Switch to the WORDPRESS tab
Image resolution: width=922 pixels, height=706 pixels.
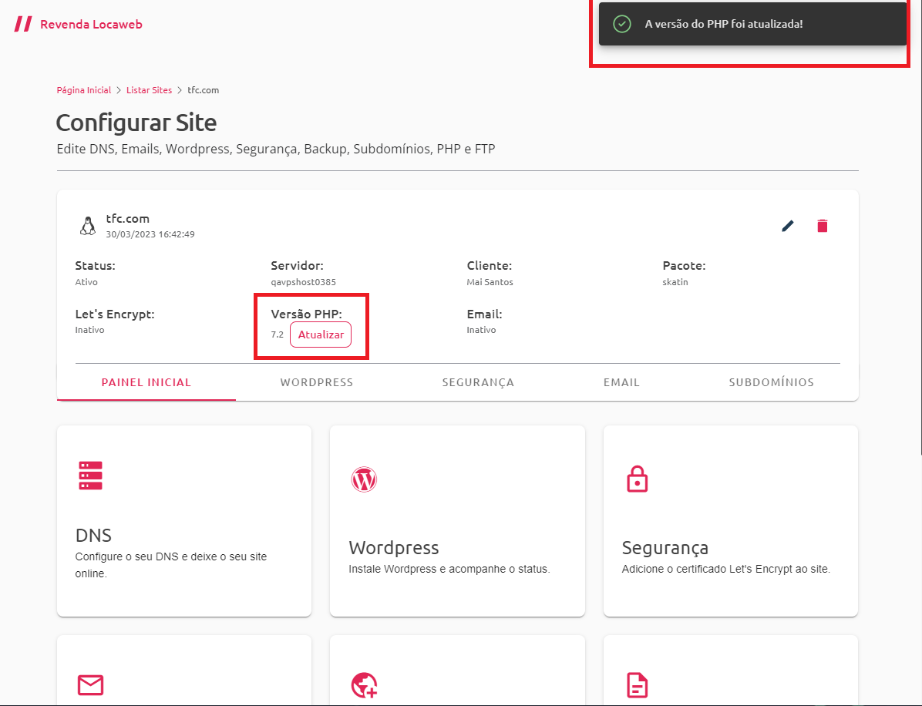316,382
